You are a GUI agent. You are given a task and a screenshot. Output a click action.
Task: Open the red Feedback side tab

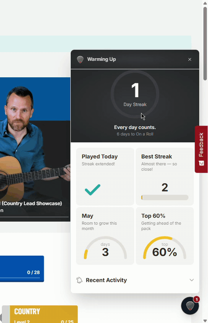201,149
